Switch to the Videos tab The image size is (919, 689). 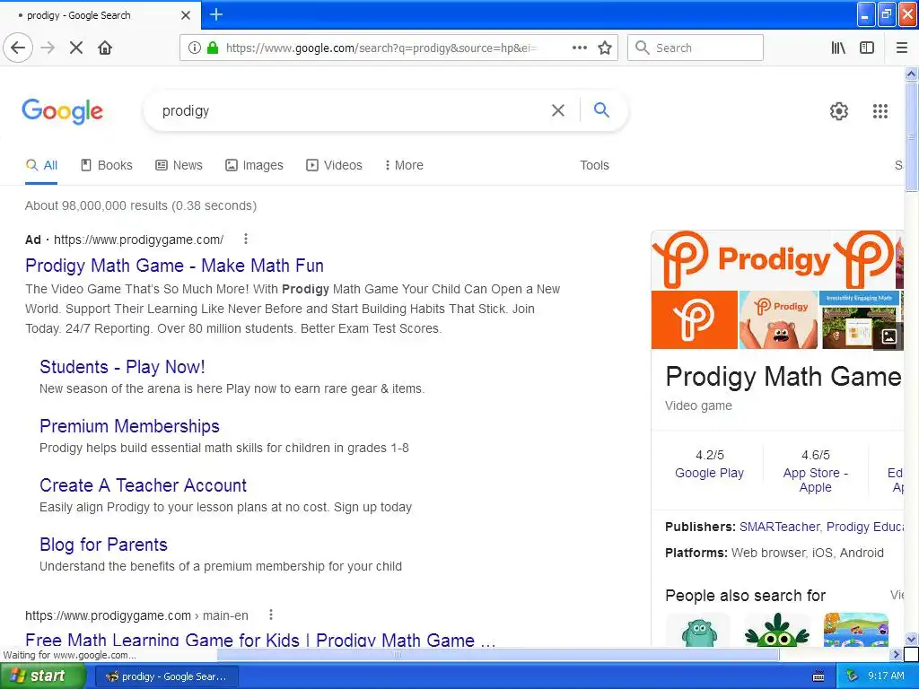click(x=334, y=165)
